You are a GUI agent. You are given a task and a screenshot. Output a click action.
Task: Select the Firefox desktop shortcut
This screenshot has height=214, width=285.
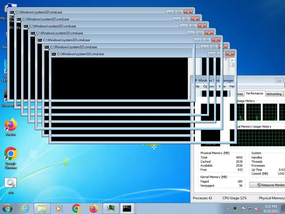coord(11,127)
